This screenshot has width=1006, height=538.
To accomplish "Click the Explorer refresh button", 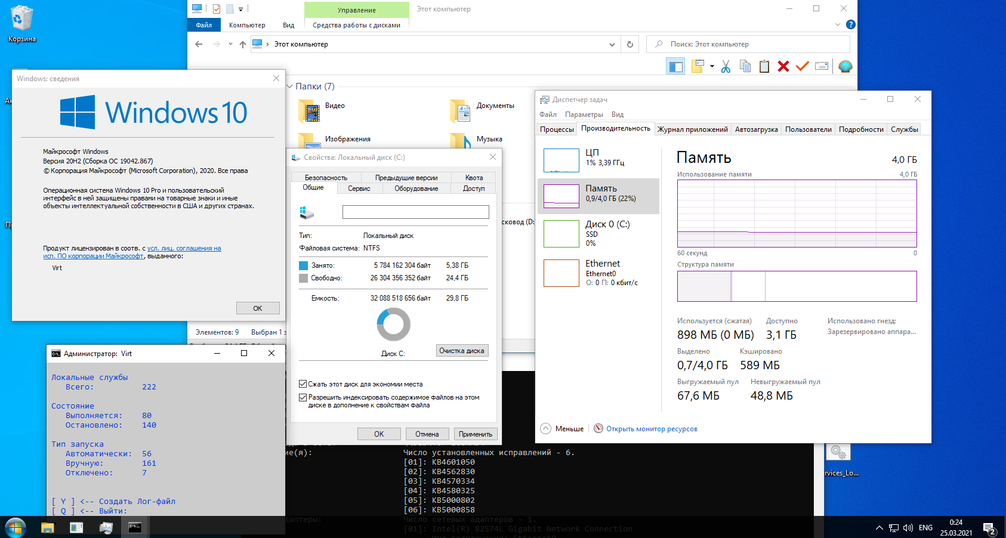I will [x=629, y=44].
